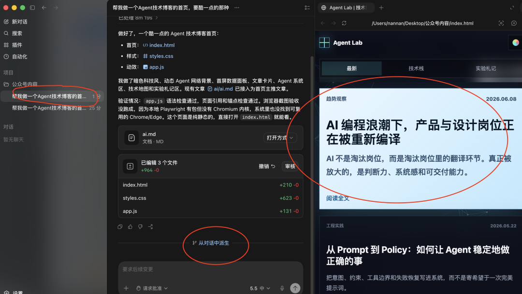Screen dimensions: 522x294
Task: Open 设置 at the sidebar bottom
Action: point(14,293)
